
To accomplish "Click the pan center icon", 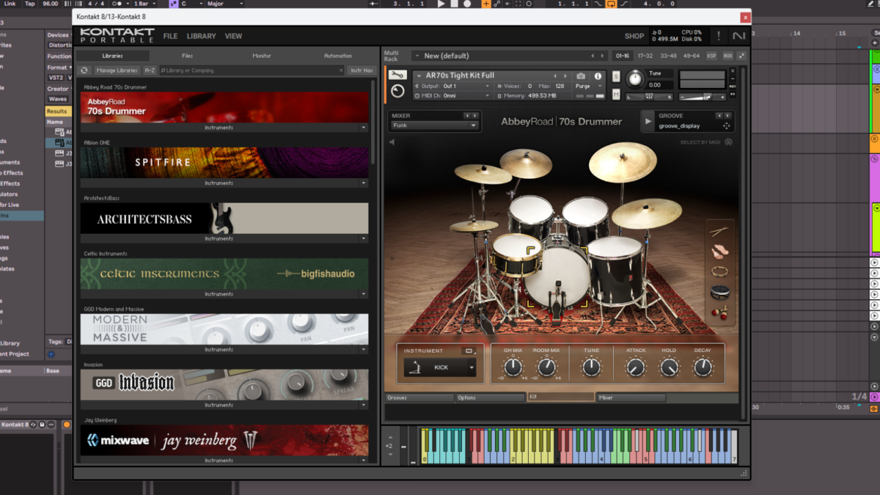I will click(x=649, y=97).
